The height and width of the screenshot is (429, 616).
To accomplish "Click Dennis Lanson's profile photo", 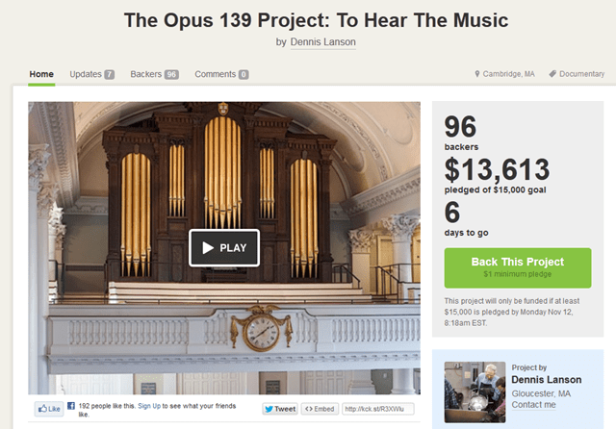I will (475, 392).
